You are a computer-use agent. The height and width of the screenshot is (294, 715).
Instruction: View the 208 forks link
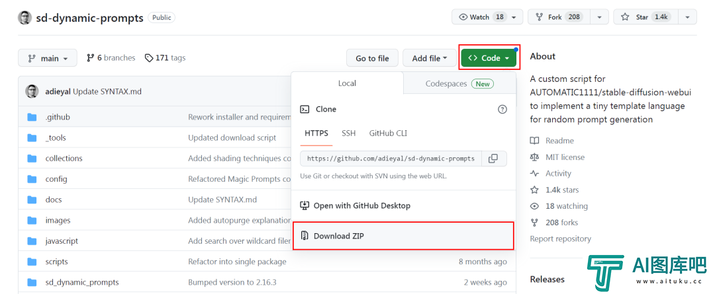561,223
